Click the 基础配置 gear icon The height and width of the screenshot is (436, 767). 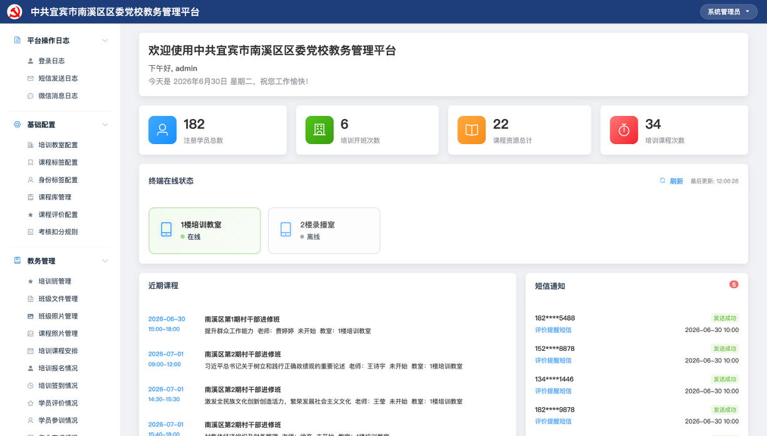point(18,125)
